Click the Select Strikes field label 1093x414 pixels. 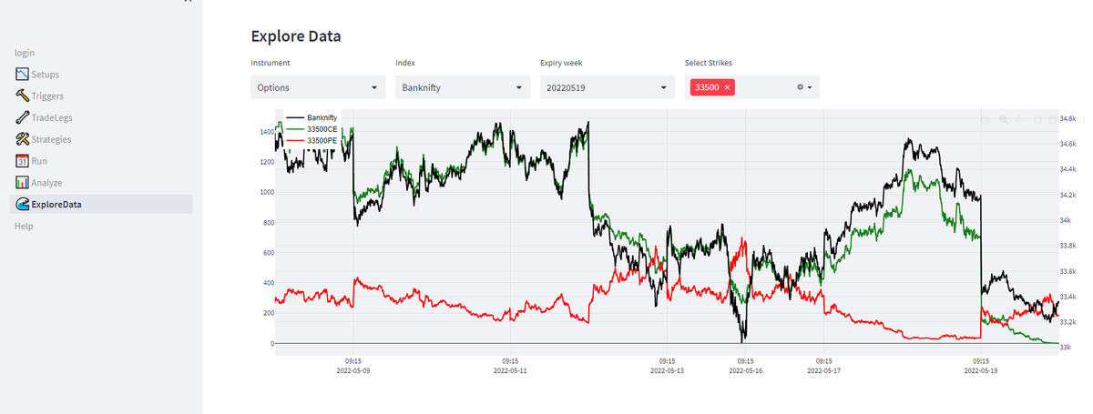(709, 63)
